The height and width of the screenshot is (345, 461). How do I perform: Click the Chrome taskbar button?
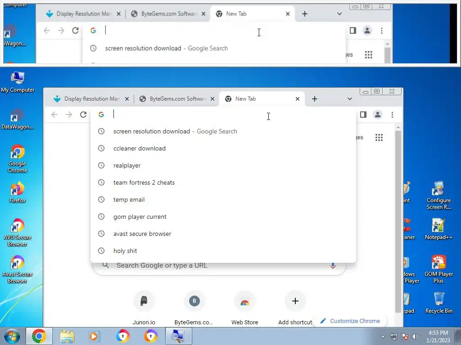[39, 336]
